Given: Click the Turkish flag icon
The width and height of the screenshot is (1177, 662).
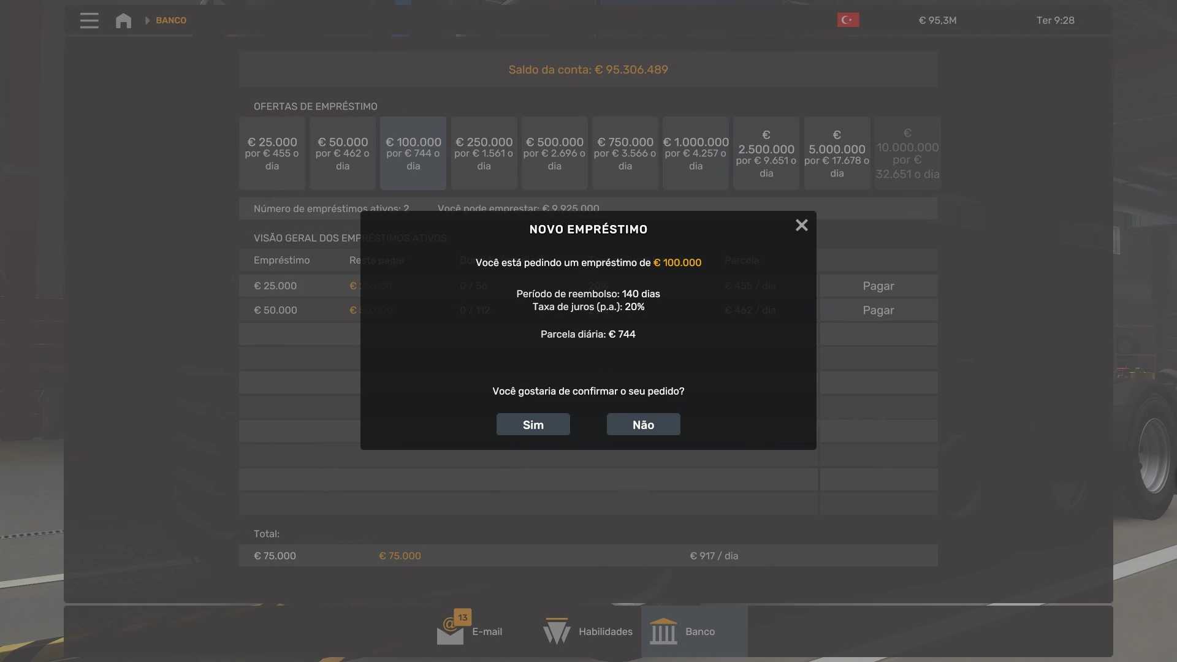Looking at the screenshot, I should coord(848,20).
